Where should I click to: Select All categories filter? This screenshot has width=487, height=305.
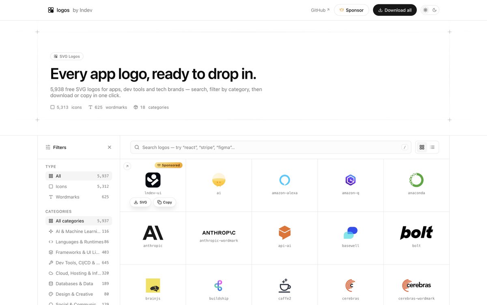79,221
